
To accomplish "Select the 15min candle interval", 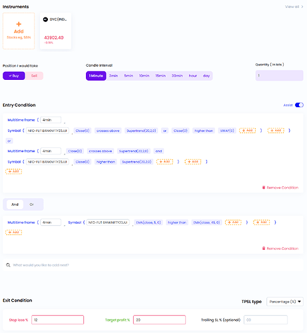I will pyautogui.click(x=160, y=76).
